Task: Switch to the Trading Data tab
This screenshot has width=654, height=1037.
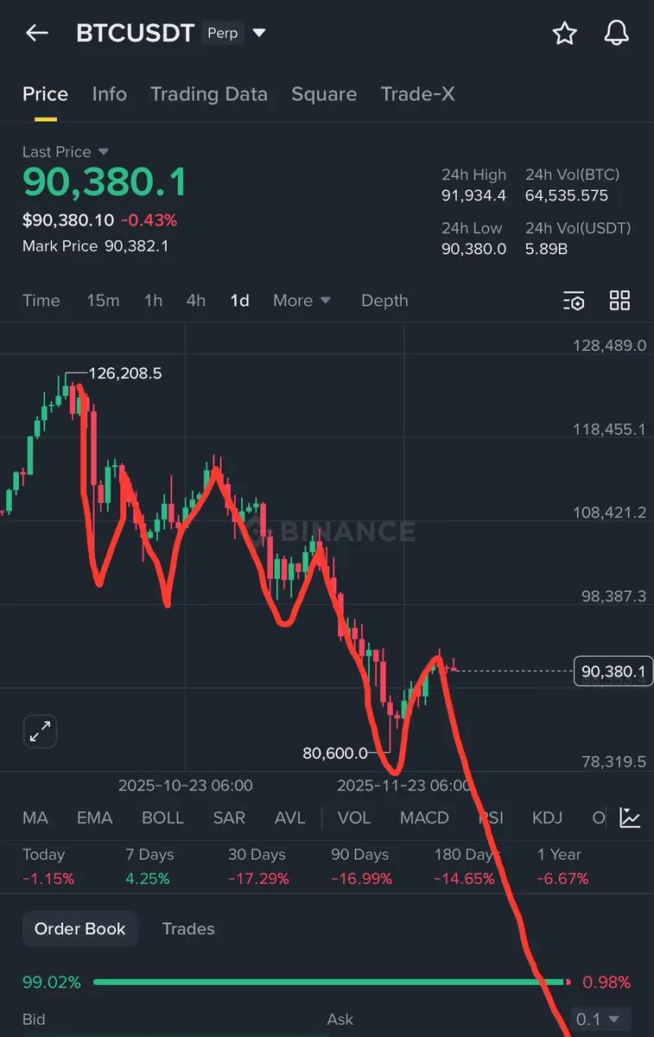Action: (209, 94)
